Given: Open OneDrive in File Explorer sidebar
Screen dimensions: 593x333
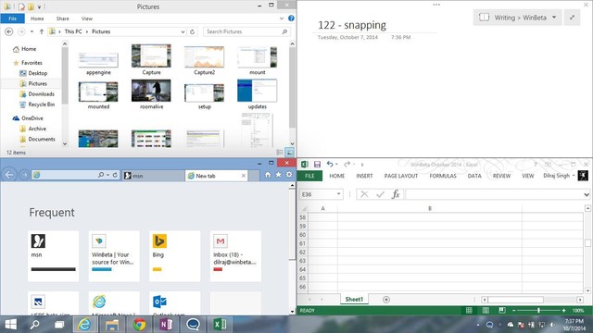Looking at the screenshot, I should 32,118.
